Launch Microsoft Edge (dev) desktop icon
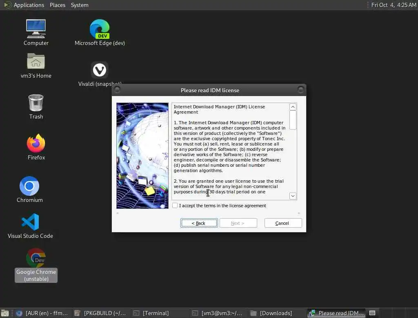Screen dimensions: 418x318 click(100, 33)
